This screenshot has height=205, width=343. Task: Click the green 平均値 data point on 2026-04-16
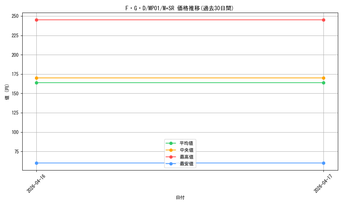coord(37,83)
